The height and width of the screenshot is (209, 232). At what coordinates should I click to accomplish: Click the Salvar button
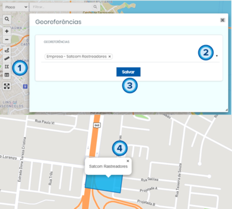pos(128,72)
